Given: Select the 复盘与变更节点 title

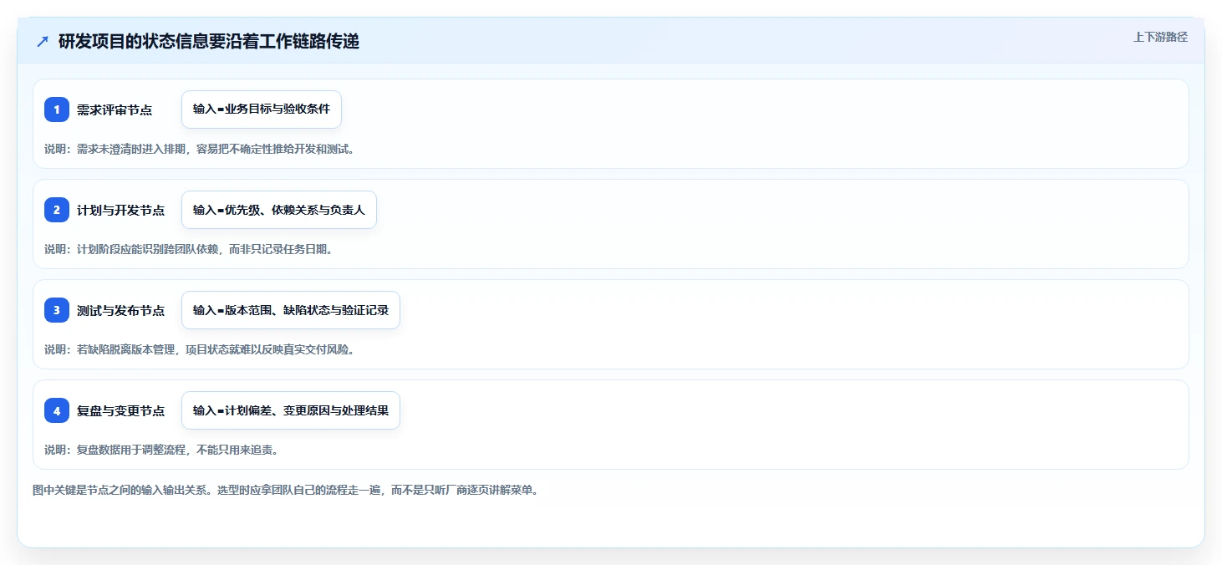Looking at the screenshot, I should (121, 410).
